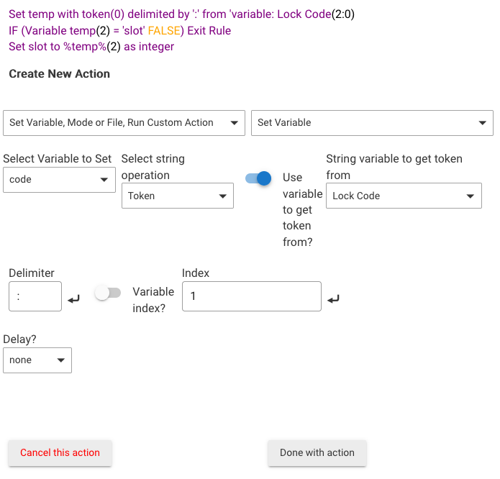Click the 'Select string operation' label
Viewport: 500px width, 479px height.
point(153,167)
